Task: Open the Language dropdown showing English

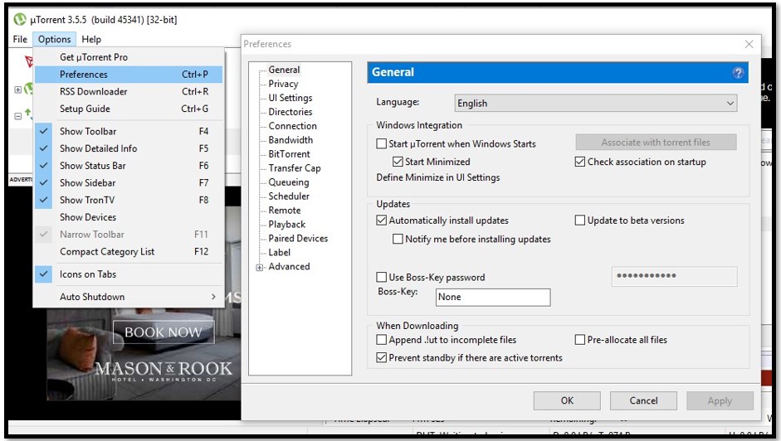Action: click(596, 103)
